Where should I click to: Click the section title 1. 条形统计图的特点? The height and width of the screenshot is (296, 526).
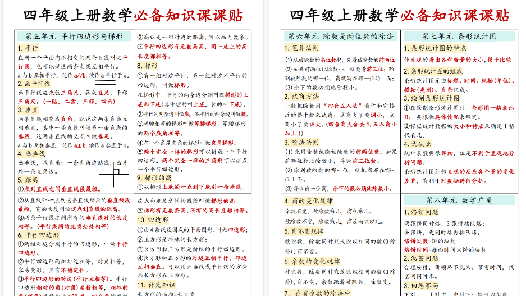435,48
